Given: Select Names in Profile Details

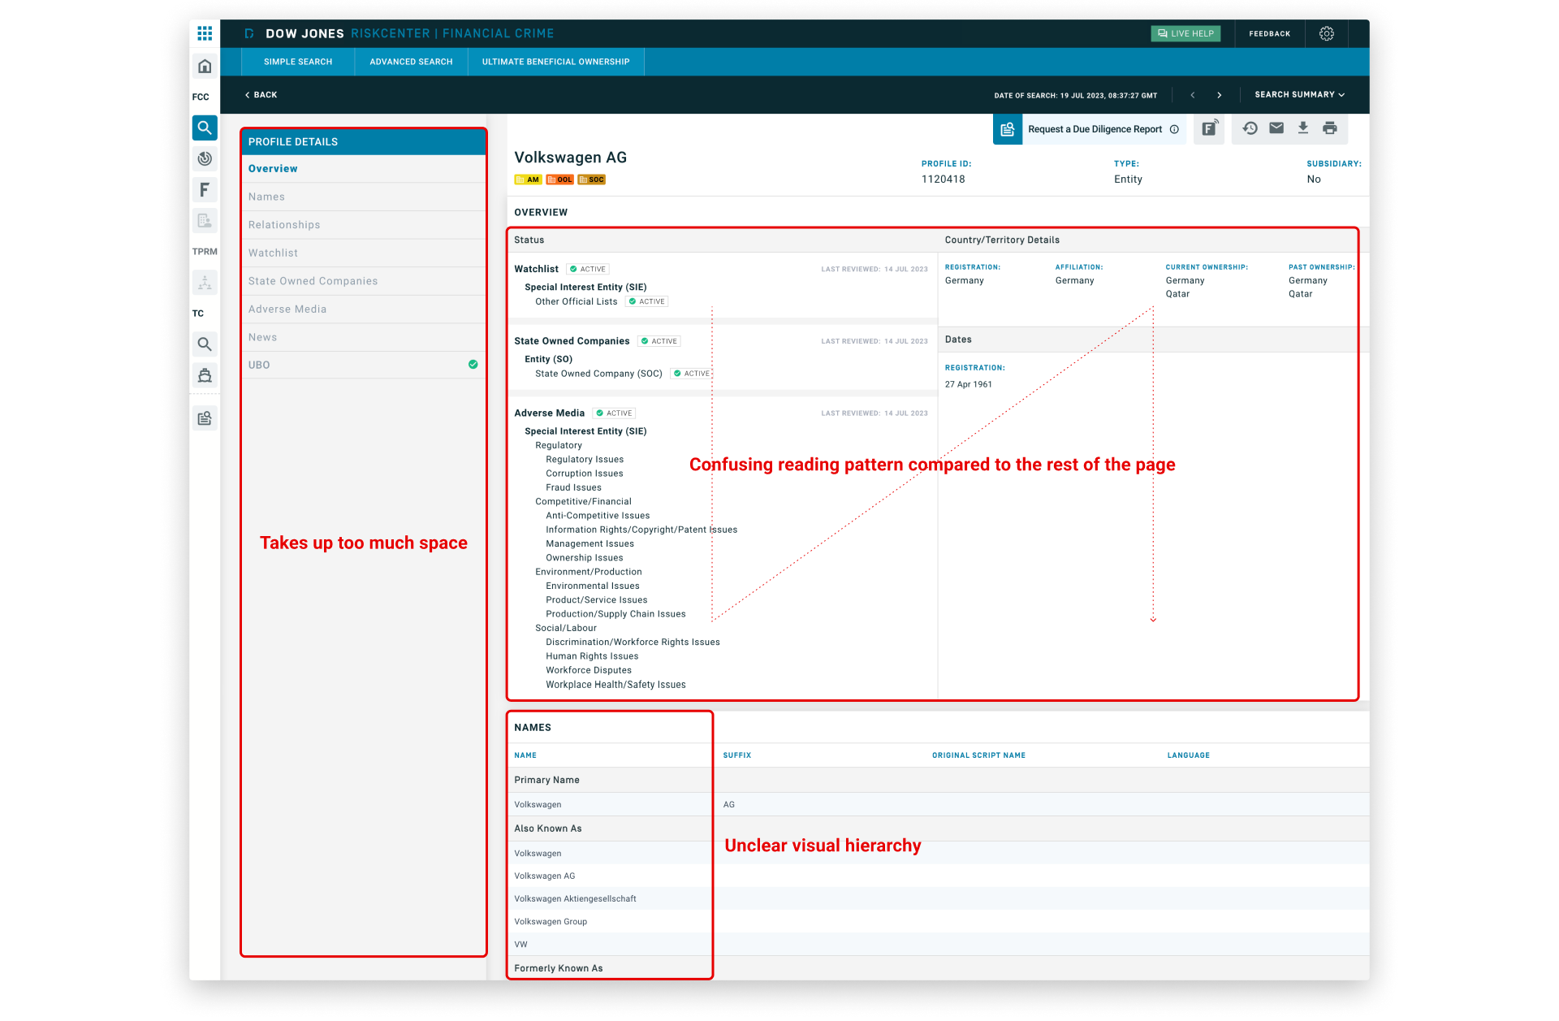Looking at the screenshot, I should pyautogui.click(x=364, y=197).
